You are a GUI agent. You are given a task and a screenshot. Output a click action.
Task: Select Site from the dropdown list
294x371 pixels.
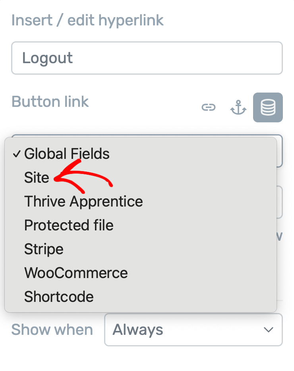pos(37,178)
